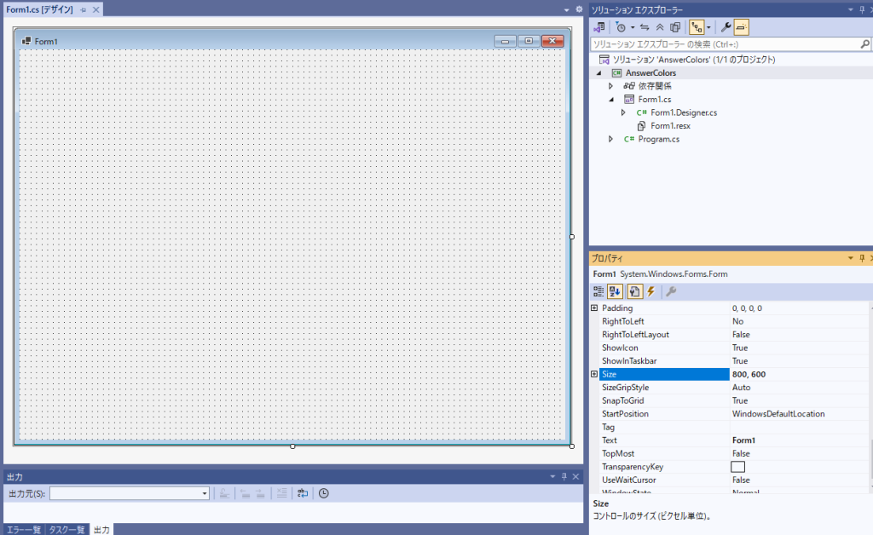Image resolution: width=873 pixels, height=535 pixels.
Task: Toggle Alphabetical sort in Properties panel
Action: pos(615,291)
